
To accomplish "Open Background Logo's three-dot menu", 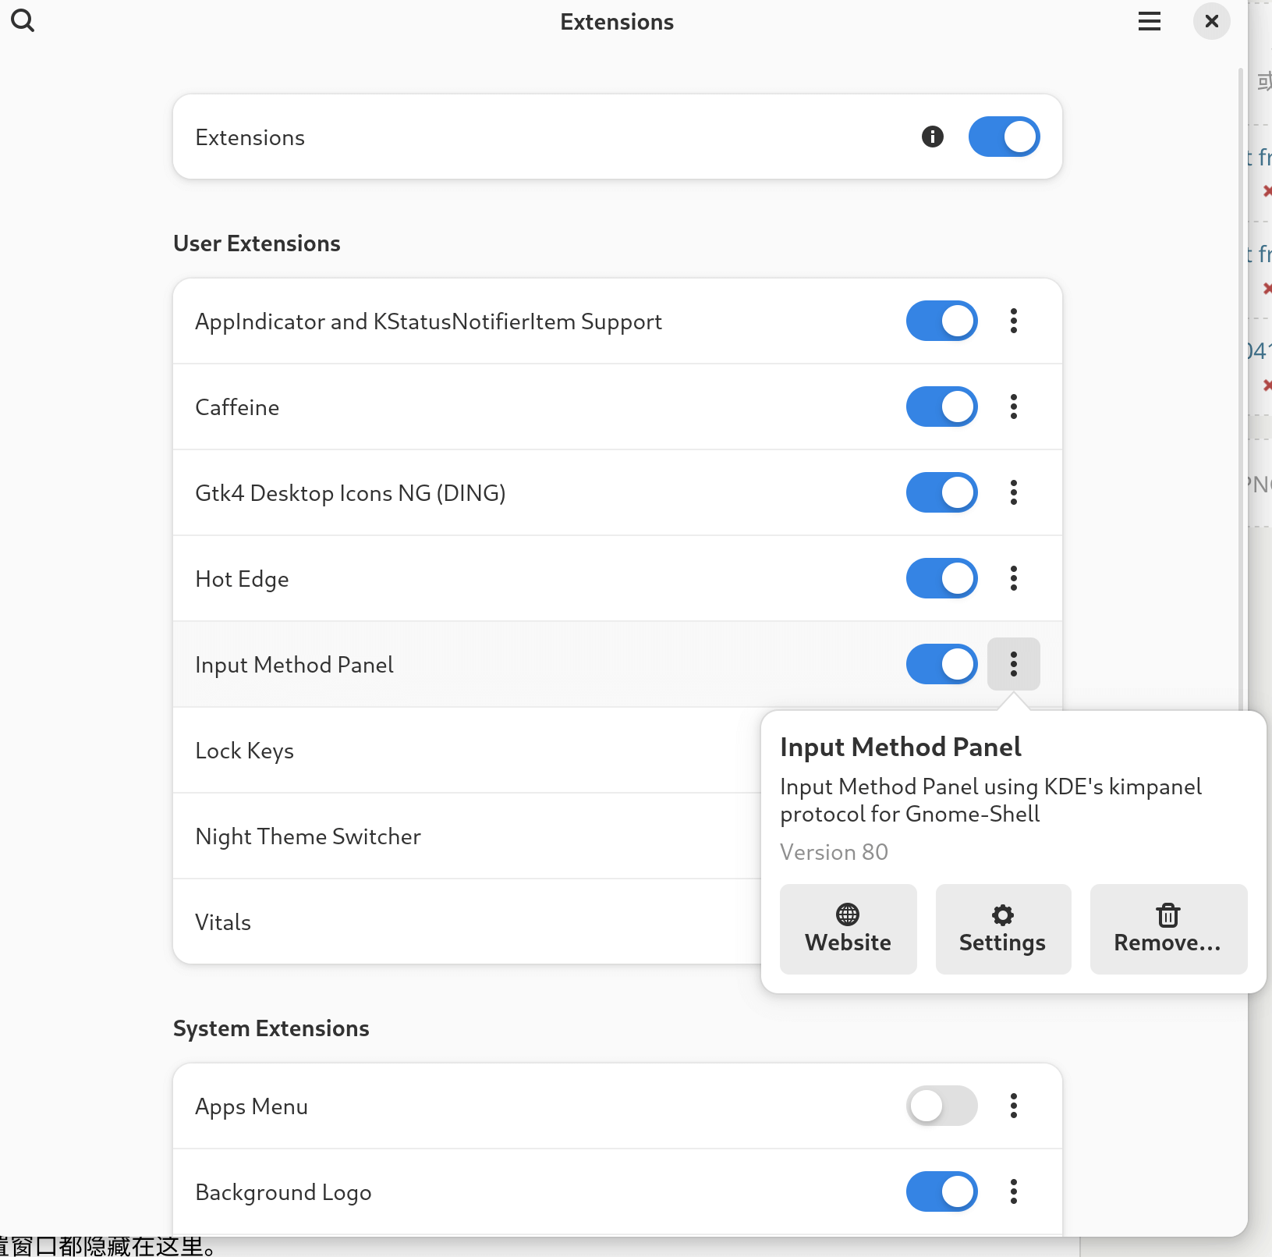I will coord(1013,1191).
